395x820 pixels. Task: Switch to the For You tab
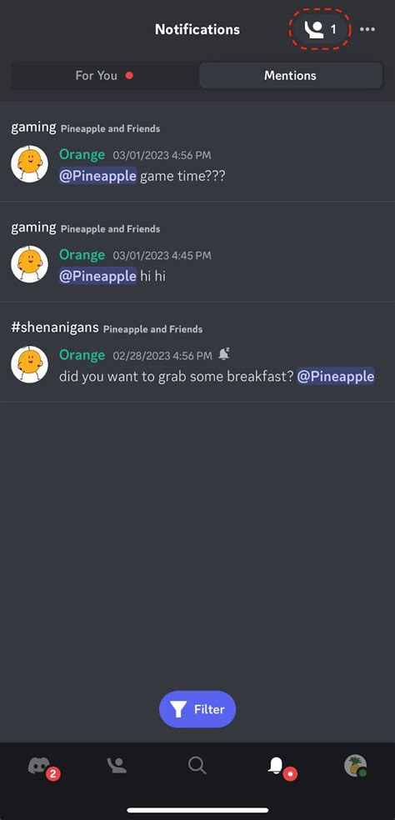click(105, 75)
